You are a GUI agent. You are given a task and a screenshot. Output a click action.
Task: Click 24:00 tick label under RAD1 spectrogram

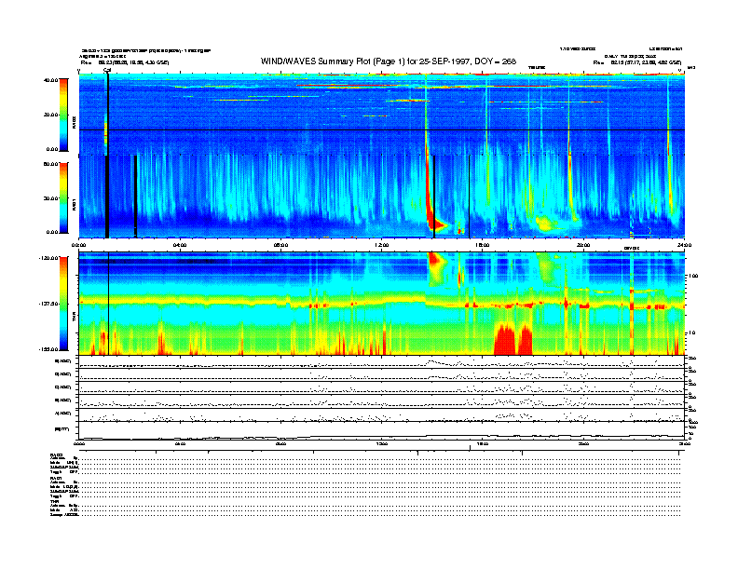684,245
